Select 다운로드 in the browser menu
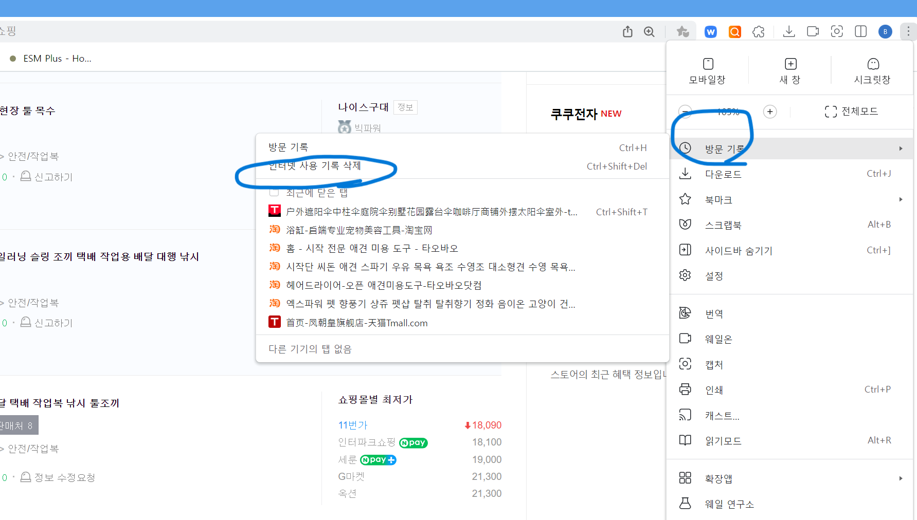 pyautogui.click(x=790, y=174)
